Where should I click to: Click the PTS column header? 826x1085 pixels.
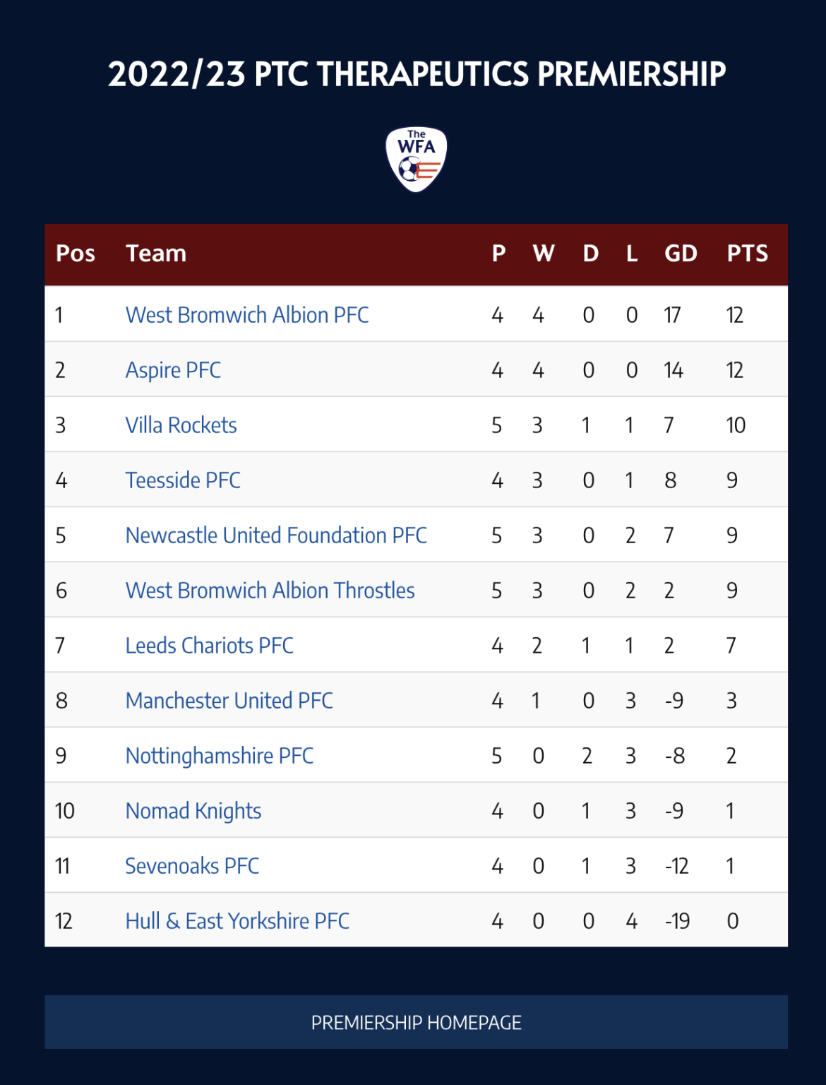tap(748, 254)
